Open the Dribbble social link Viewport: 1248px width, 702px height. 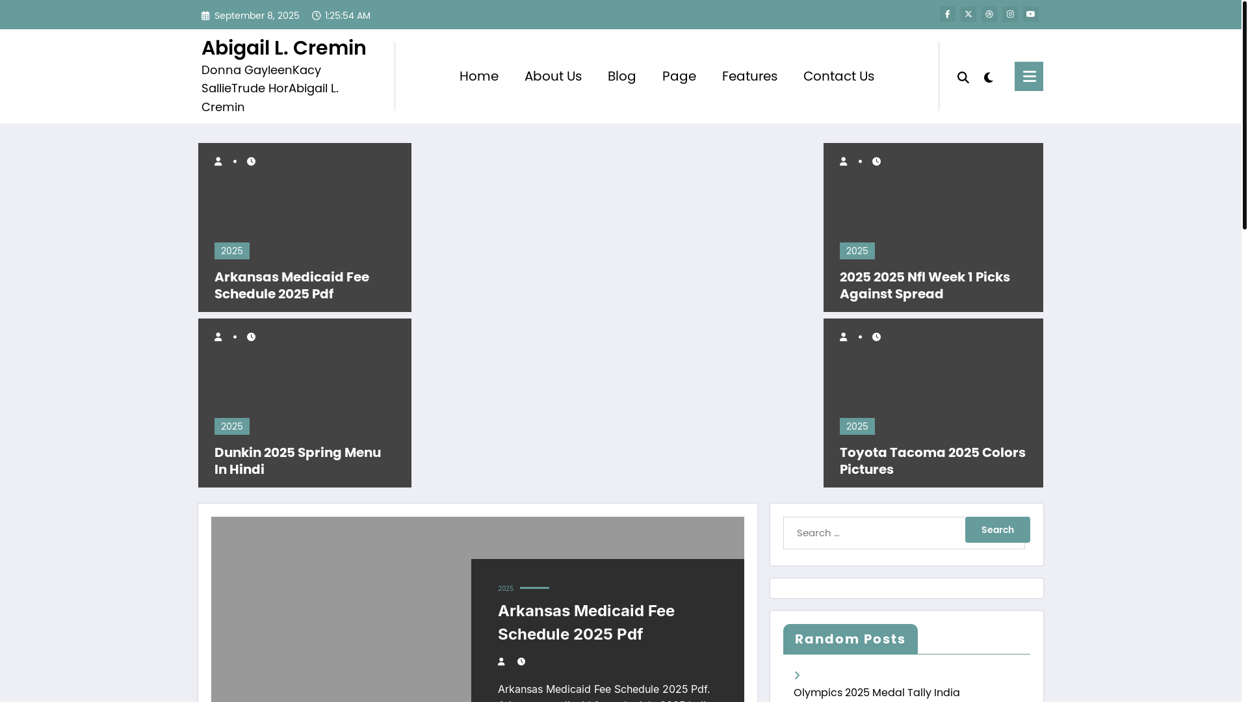click(989, 14)
